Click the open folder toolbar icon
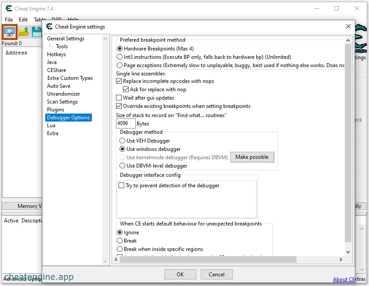The image size is (369, 286). (24, 32)
